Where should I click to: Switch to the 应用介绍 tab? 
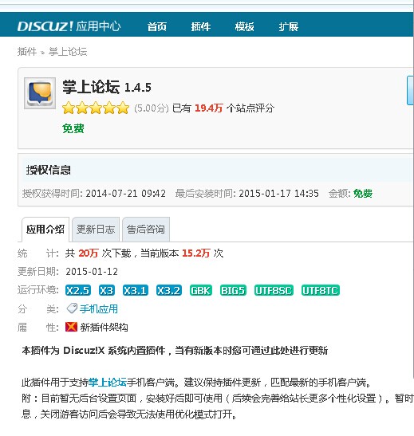45,230
